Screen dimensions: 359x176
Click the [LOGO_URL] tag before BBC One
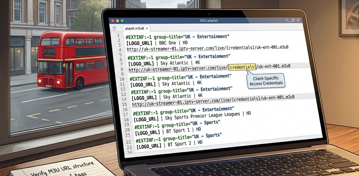point(139,43)
